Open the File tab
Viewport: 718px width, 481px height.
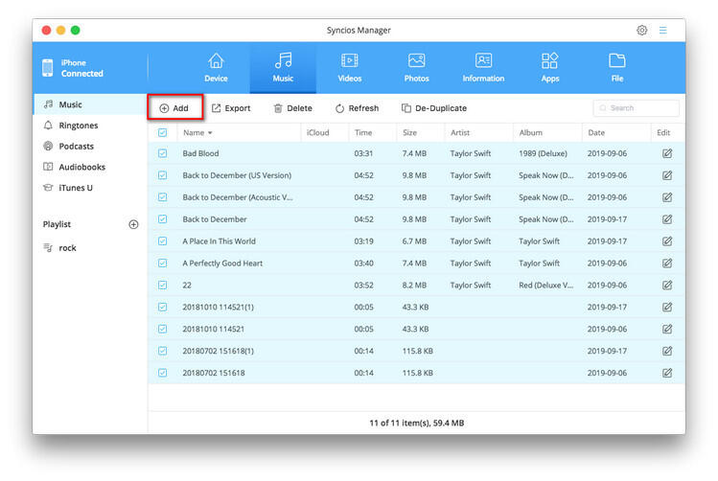tap(616, 68)
